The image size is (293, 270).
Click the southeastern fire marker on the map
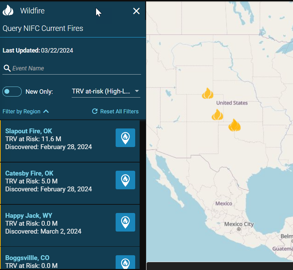click(x=235, y=125)
